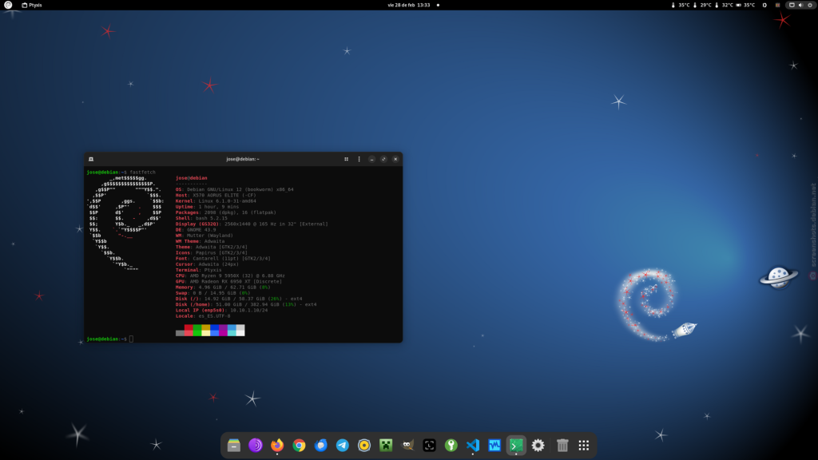Open GIMP from the dock
The width and height of the screenshot is (818, 460).
point(407,446)
